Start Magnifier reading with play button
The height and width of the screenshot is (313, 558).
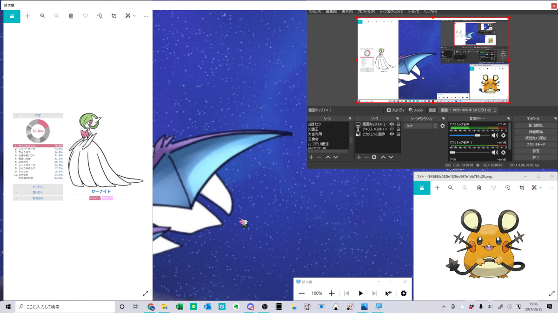[360, 294]
